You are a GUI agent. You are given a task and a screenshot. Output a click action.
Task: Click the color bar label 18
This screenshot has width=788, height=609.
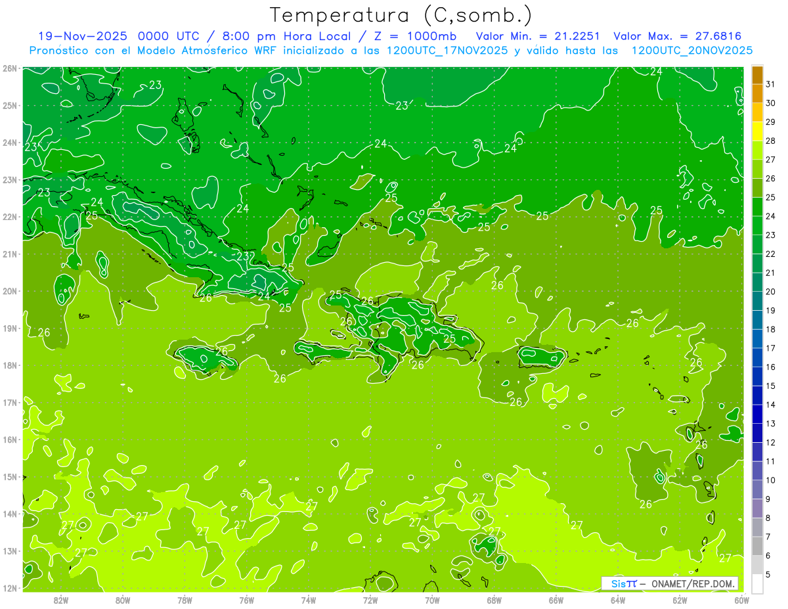pos(770,329)
